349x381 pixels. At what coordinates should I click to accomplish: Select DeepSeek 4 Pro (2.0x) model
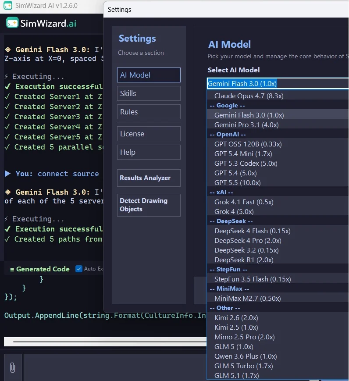coord(278,241)
